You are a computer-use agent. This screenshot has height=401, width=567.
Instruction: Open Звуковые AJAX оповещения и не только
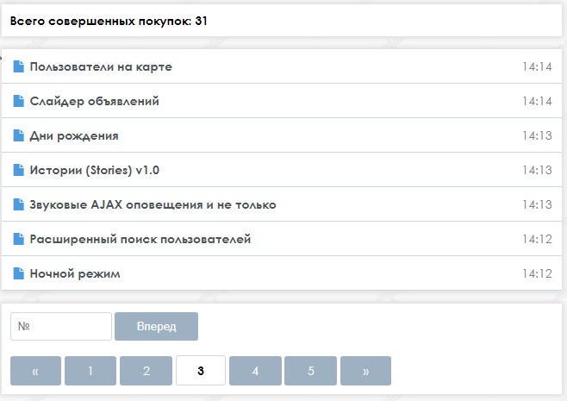[x=153, y=205]
